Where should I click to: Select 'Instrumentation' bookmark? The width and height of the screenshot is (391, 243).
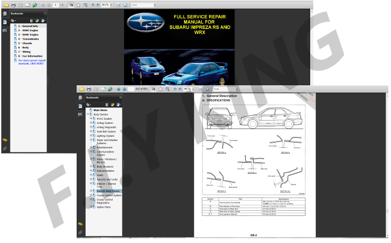point(105,171)
